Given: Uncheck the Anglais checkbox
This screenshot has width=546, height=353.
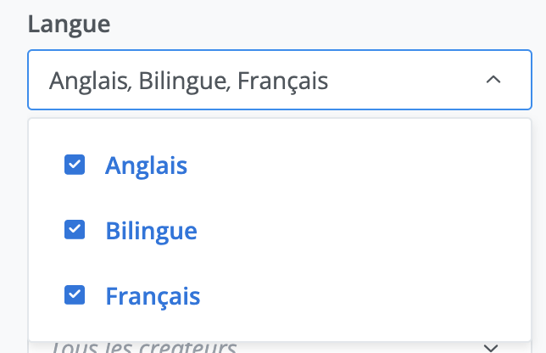Looking at the screenshot, I should 75,165.
